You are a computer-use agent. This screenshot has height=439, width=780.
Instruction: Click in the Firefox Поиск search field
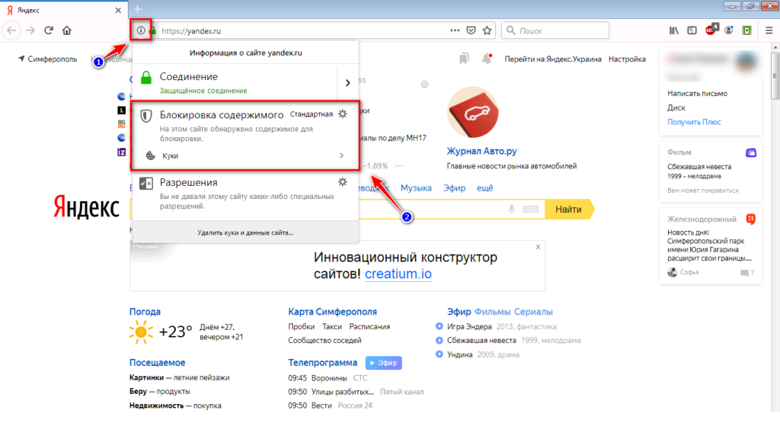point(560,30)
